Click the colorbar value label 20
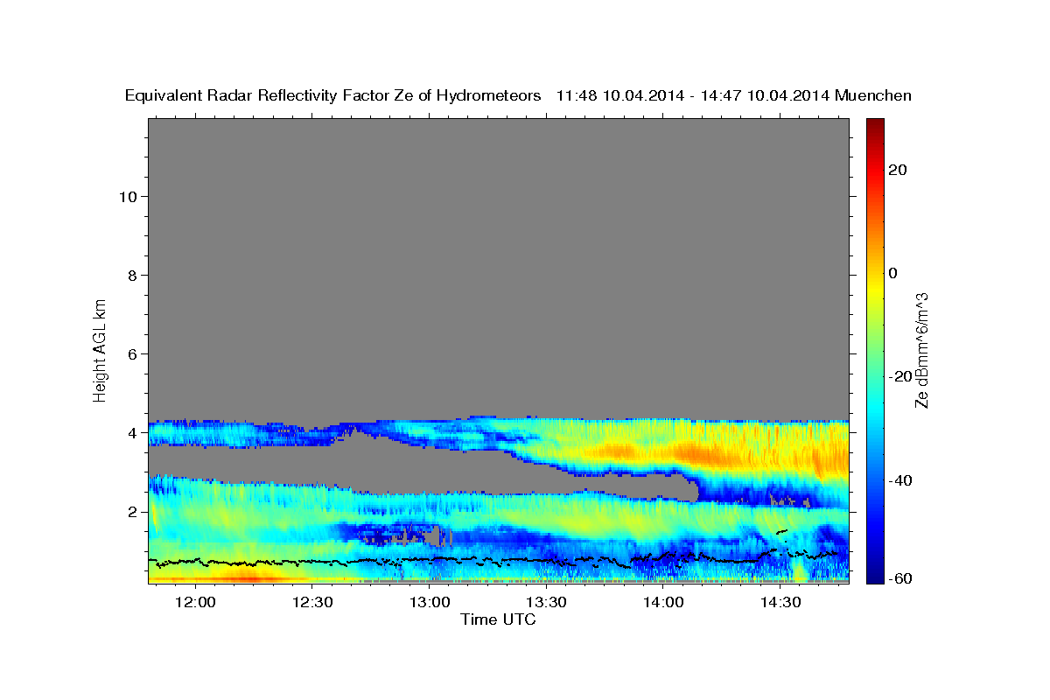This screenshot has width=1050, height=700. pos(897,170)
